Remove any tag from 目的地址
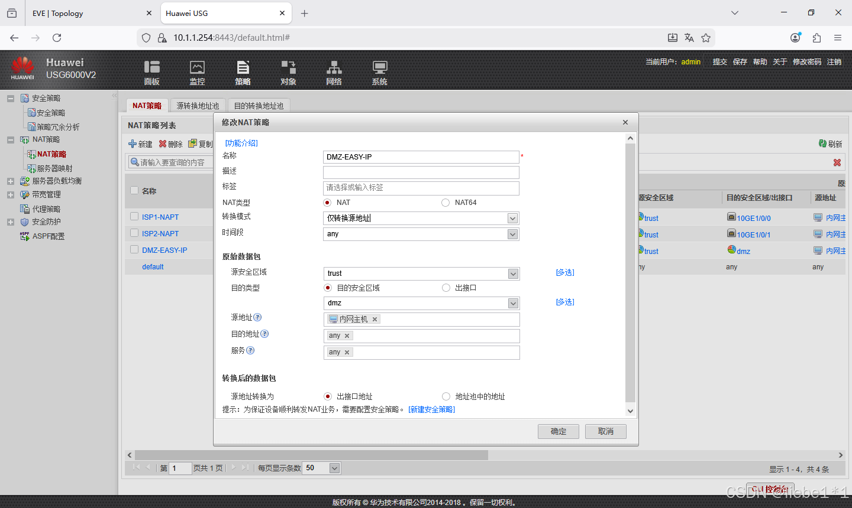The image size is (852, 508). pos(347,336)
